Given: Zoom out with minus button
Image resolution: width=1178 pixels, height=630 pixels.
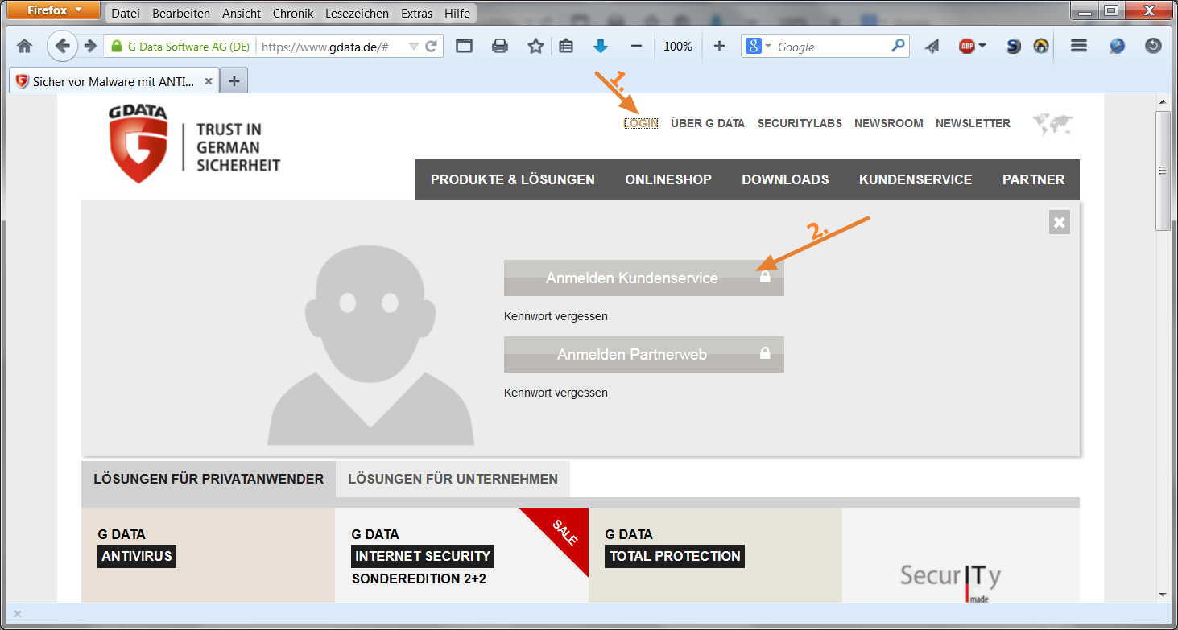Looking at the screenshot, I should click(x=636, y=47).
